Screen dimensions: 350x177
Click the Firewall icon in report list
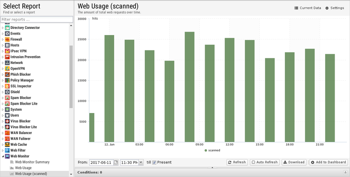7,39
